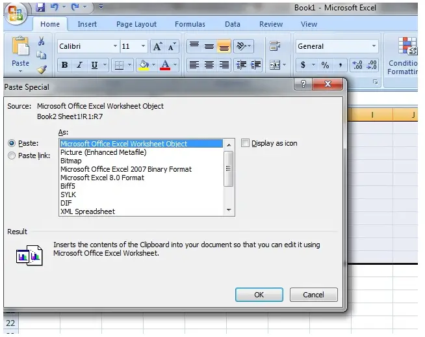Image resolution: width=425 pixels, height=337 pixels.
Task: Click the Decrease Font Size icon
Action: [172, 47]
